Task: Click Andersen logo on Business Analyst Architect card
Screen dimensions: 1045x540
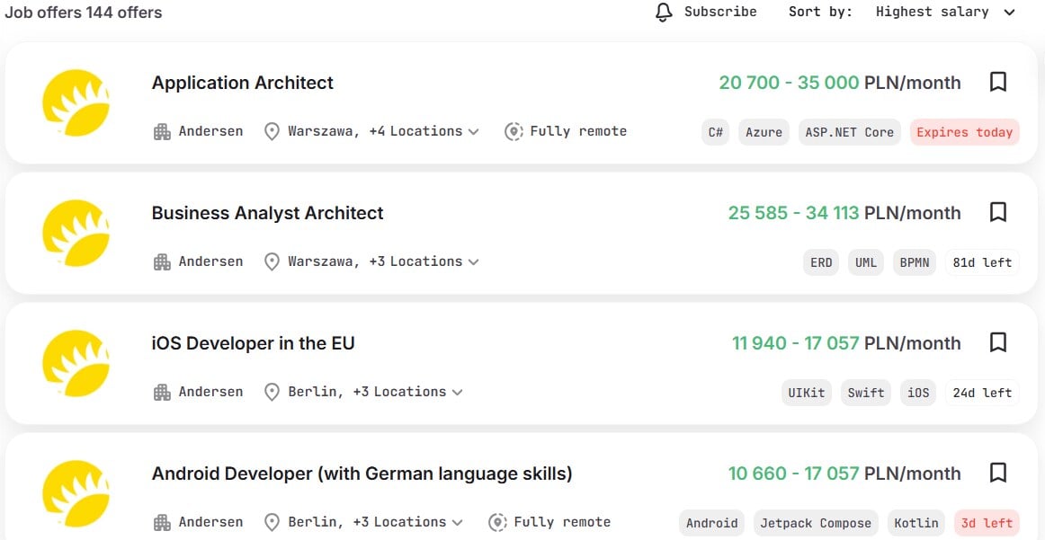Action: coord(76,233)
